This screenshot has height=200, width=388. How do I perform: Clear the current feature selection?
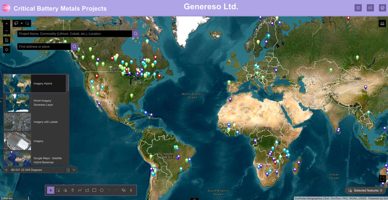27,23
